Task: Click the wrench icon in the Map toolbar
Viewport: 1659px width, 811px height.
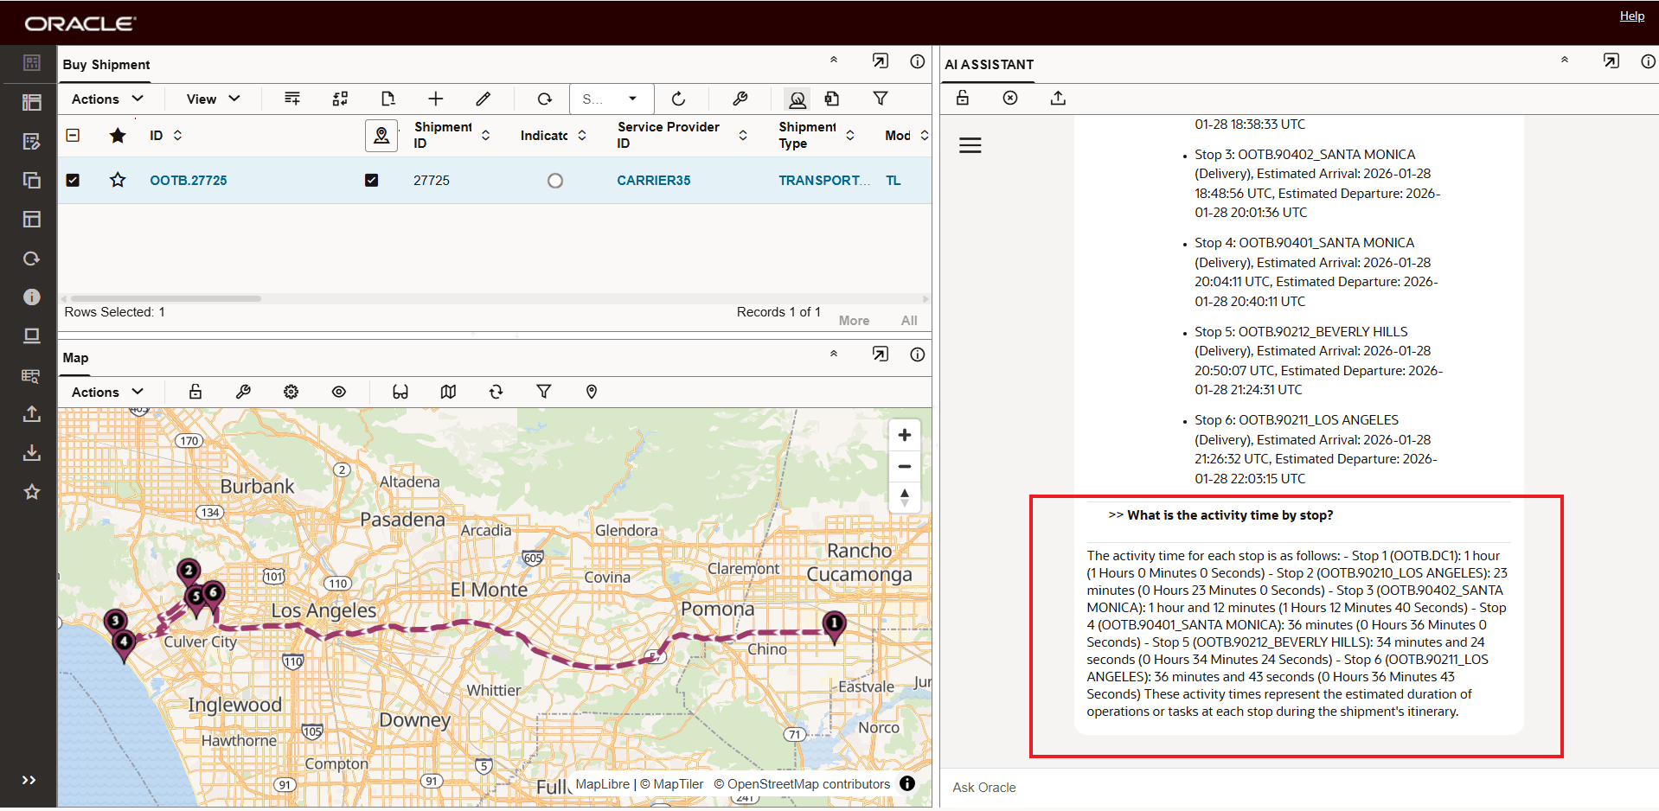Action: [x=243, y=392]
